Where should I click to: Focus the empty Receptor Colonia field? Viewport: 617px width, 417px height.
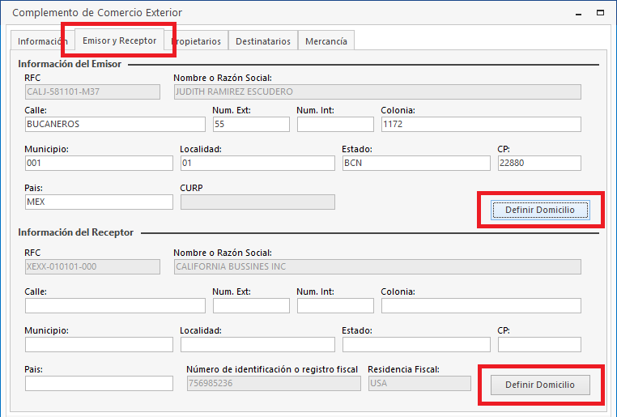(480, 306)
